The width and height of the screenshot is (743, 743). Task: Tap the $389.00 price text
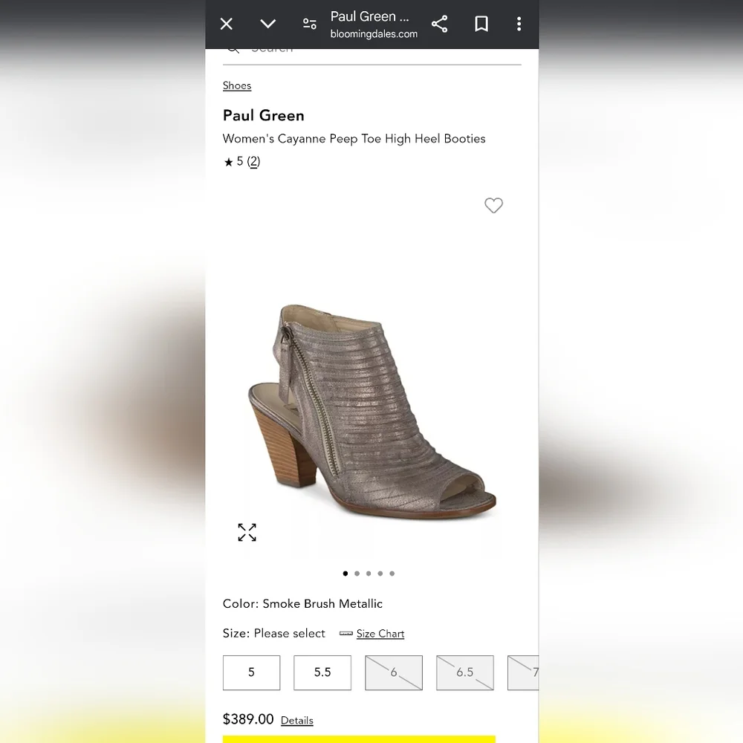[248, 719]
